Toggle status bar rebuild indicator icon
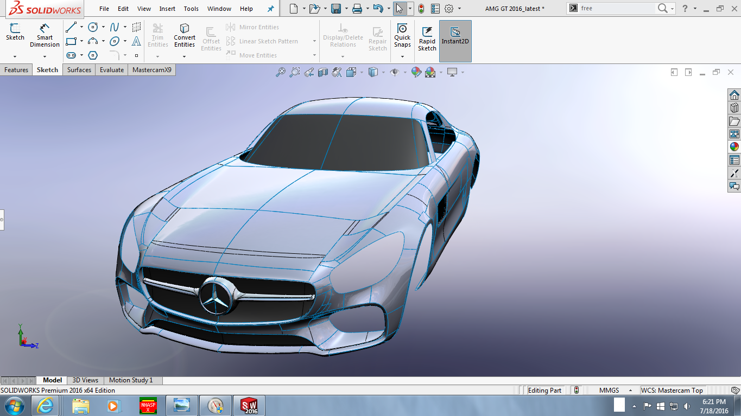This screenshot has width=741, height=416. 577,390
